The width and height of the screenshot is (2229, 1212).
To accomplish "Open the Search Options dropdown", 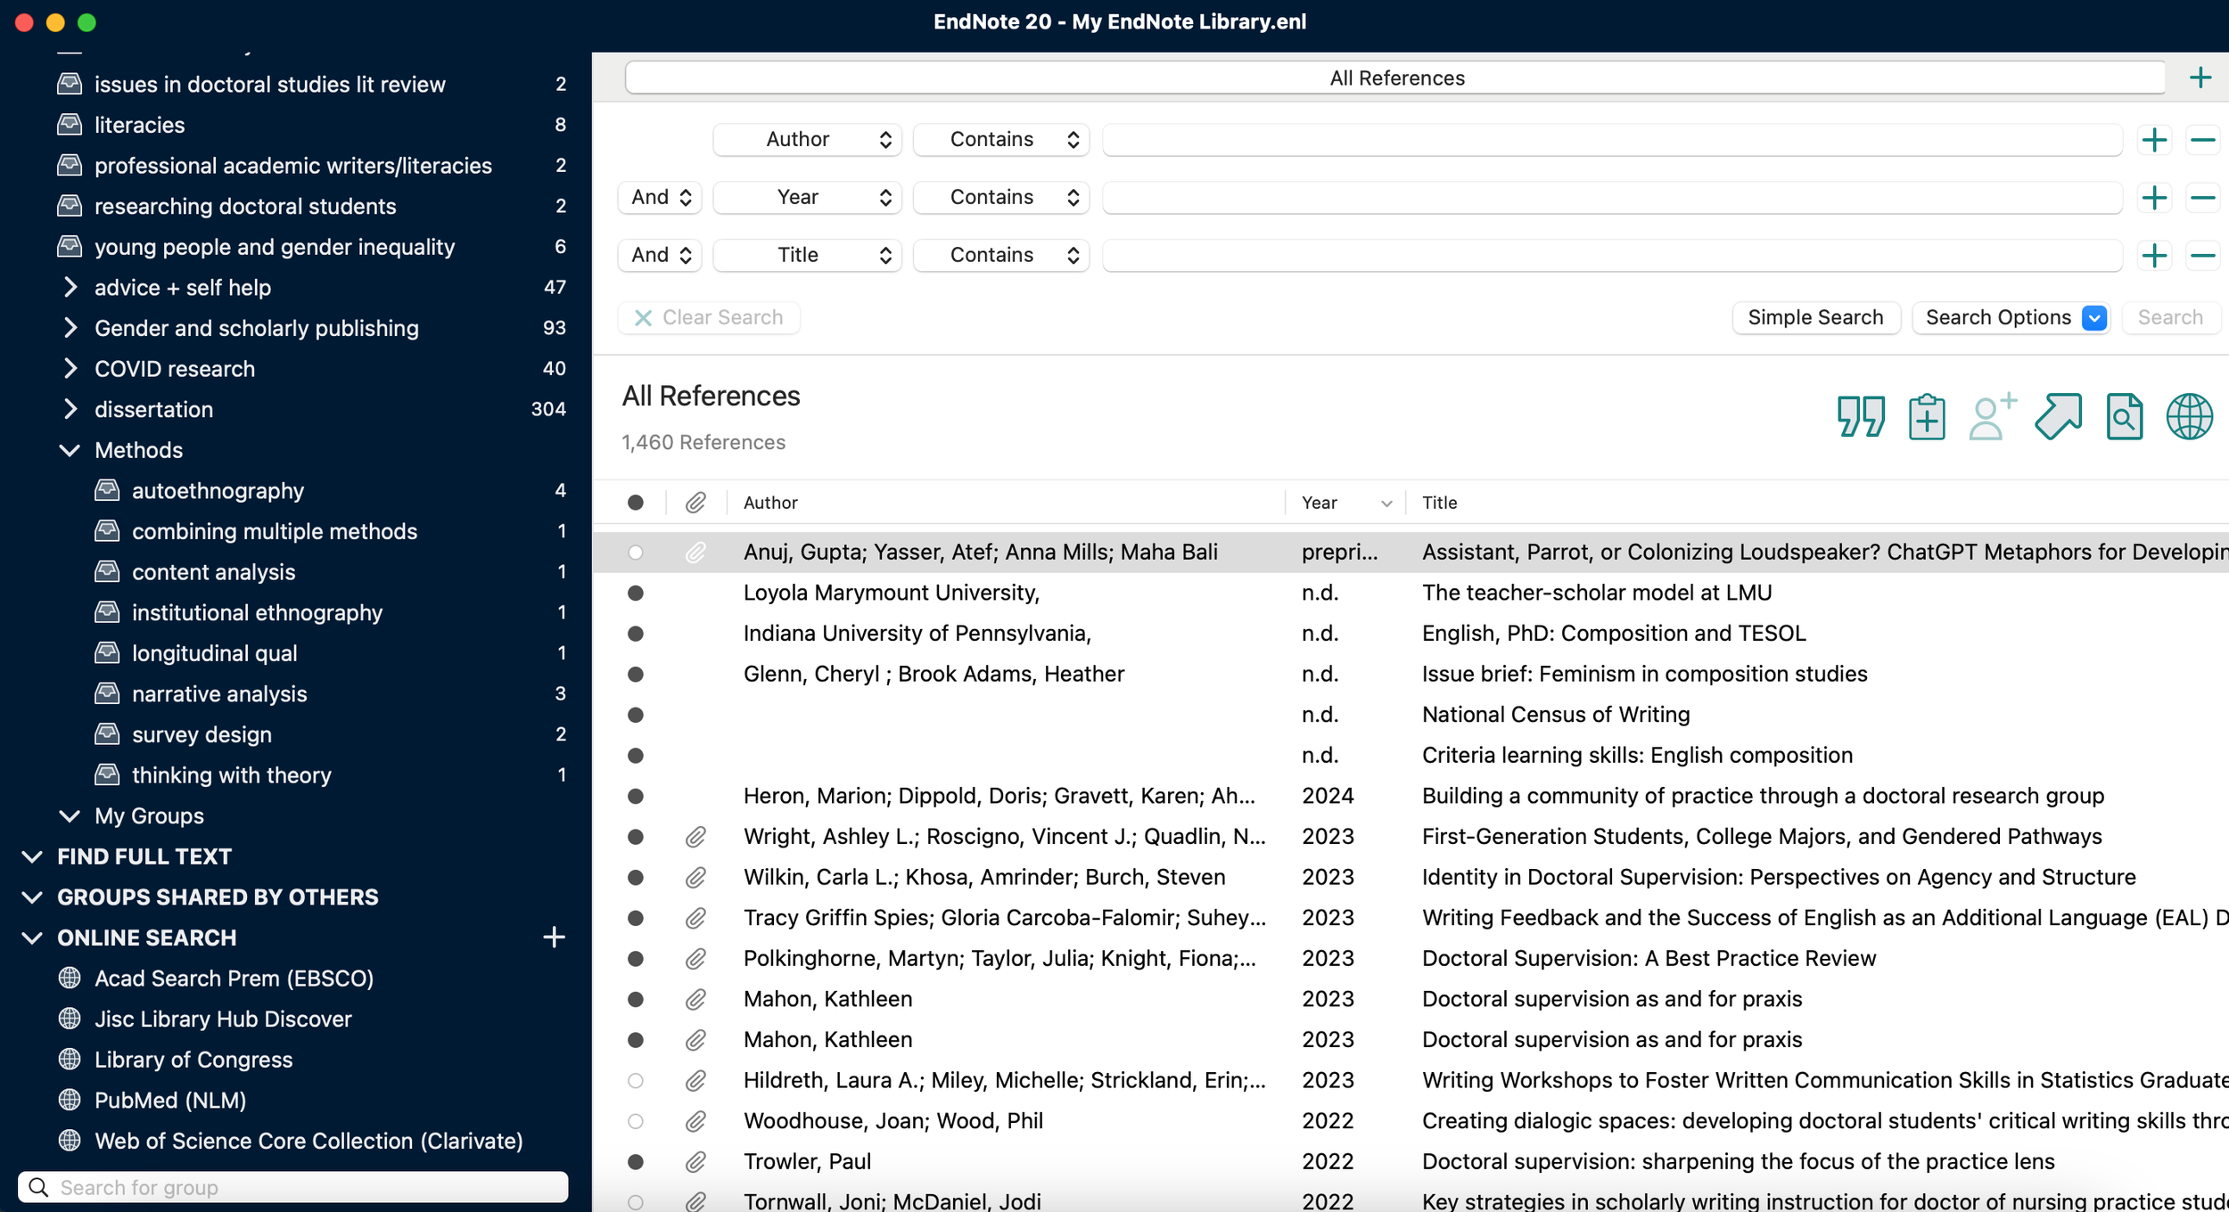I will 2094,317.
